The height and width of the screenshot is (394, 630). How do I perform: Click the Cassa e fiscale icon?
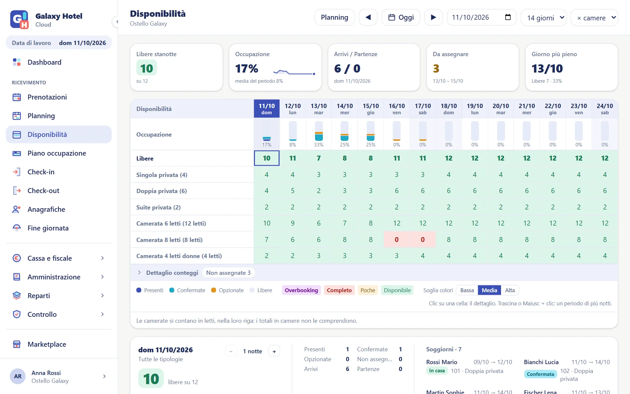tap(17, 258)
